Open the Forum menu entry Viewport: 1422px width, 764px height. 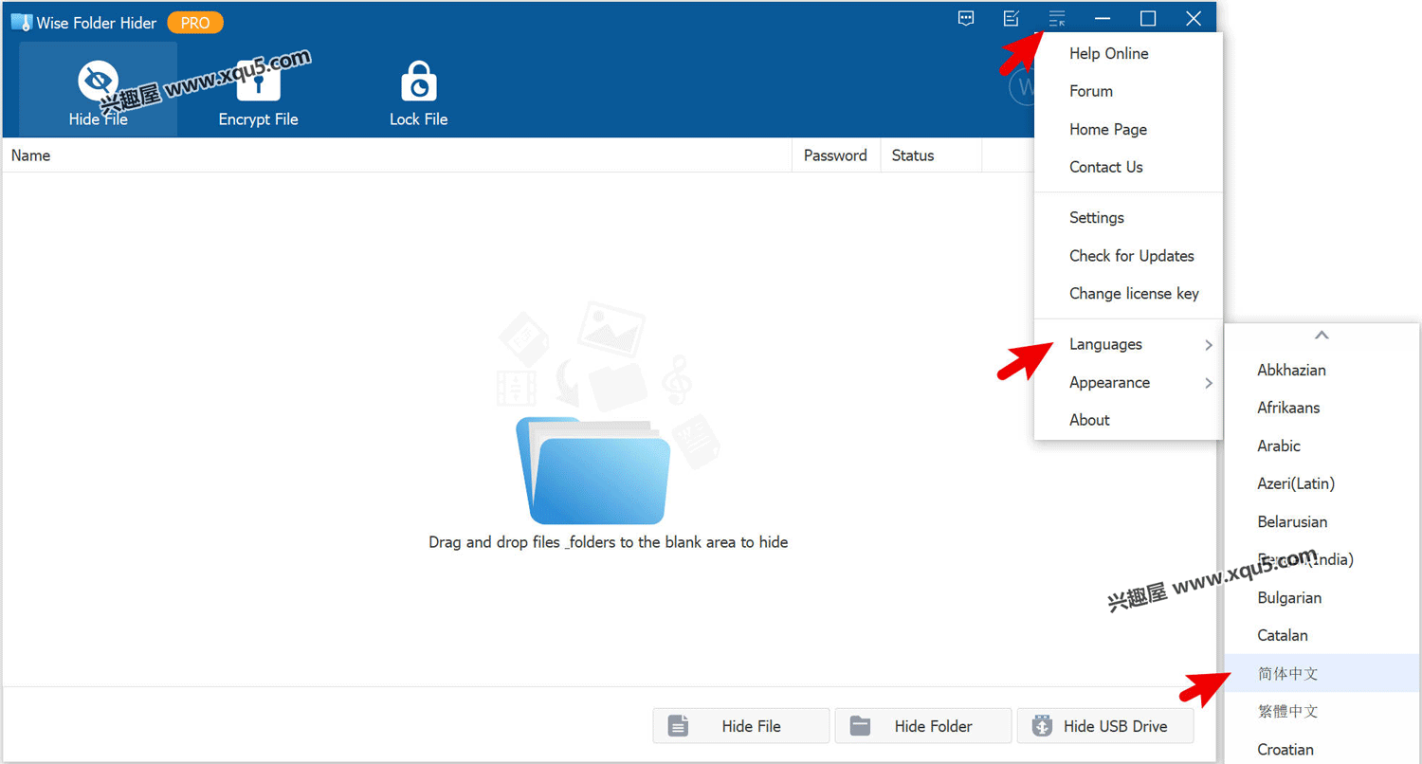point(1128,91)
